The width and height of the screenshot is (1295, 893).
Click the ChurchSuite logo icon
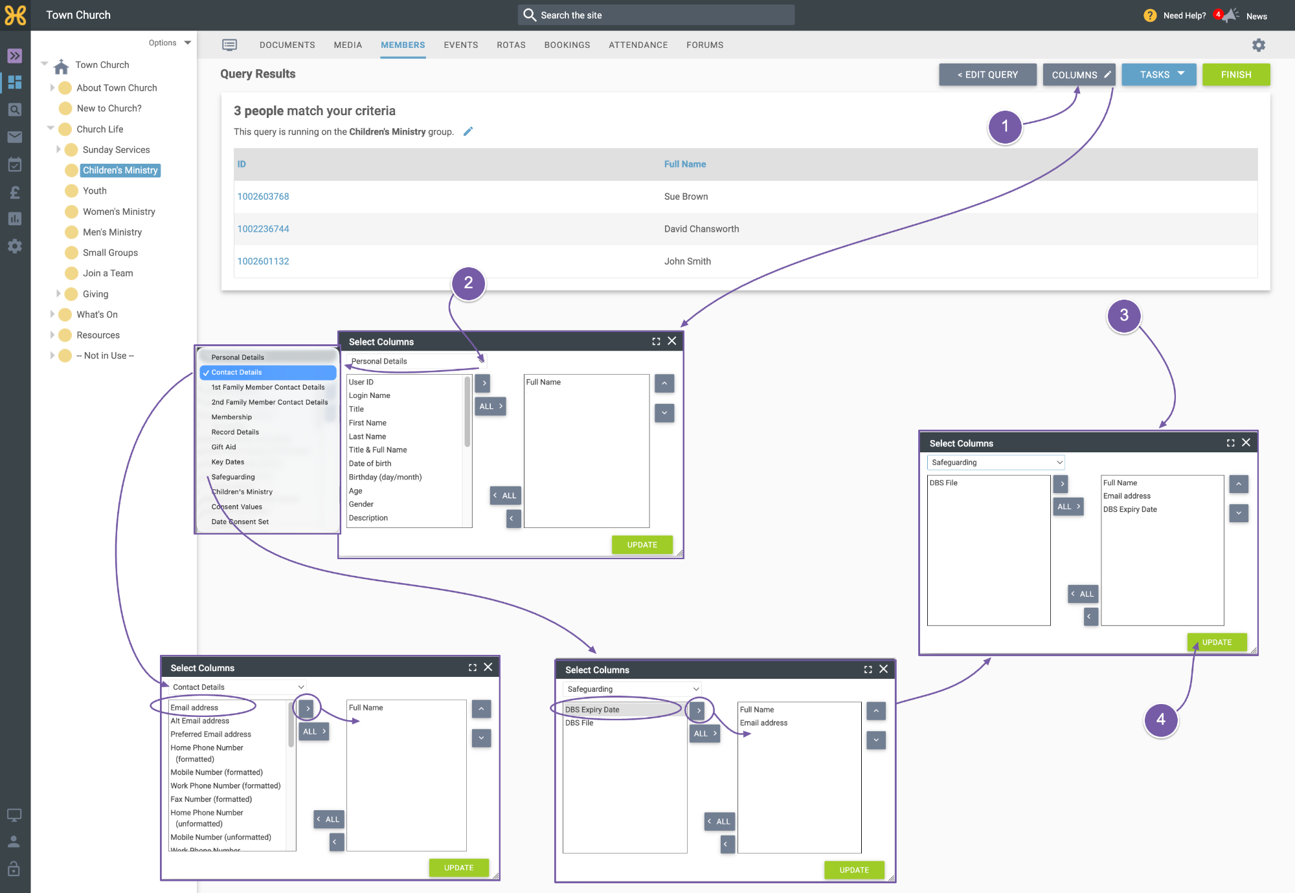click(15, 15)
